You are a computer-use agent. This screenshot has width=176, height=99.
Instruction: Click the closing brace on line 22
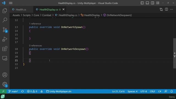(x=24, y=64)
